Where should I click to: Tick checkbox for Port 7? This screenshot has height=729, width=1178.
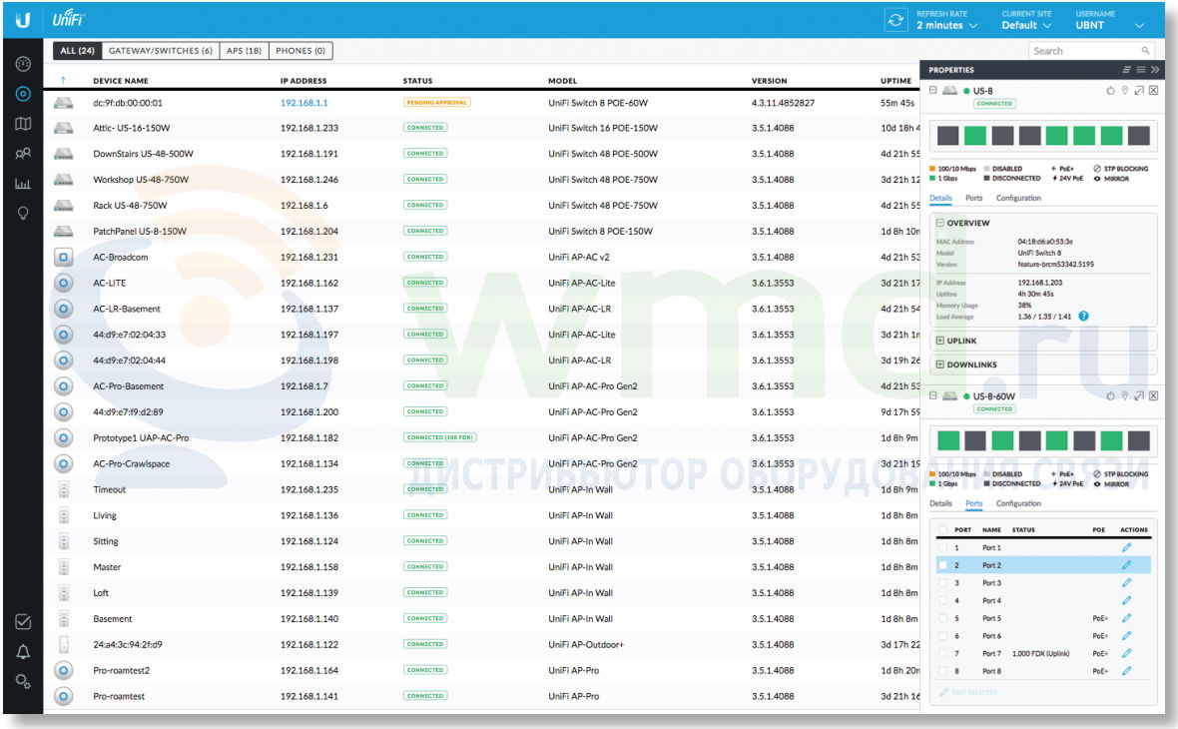tap(942, 654)
